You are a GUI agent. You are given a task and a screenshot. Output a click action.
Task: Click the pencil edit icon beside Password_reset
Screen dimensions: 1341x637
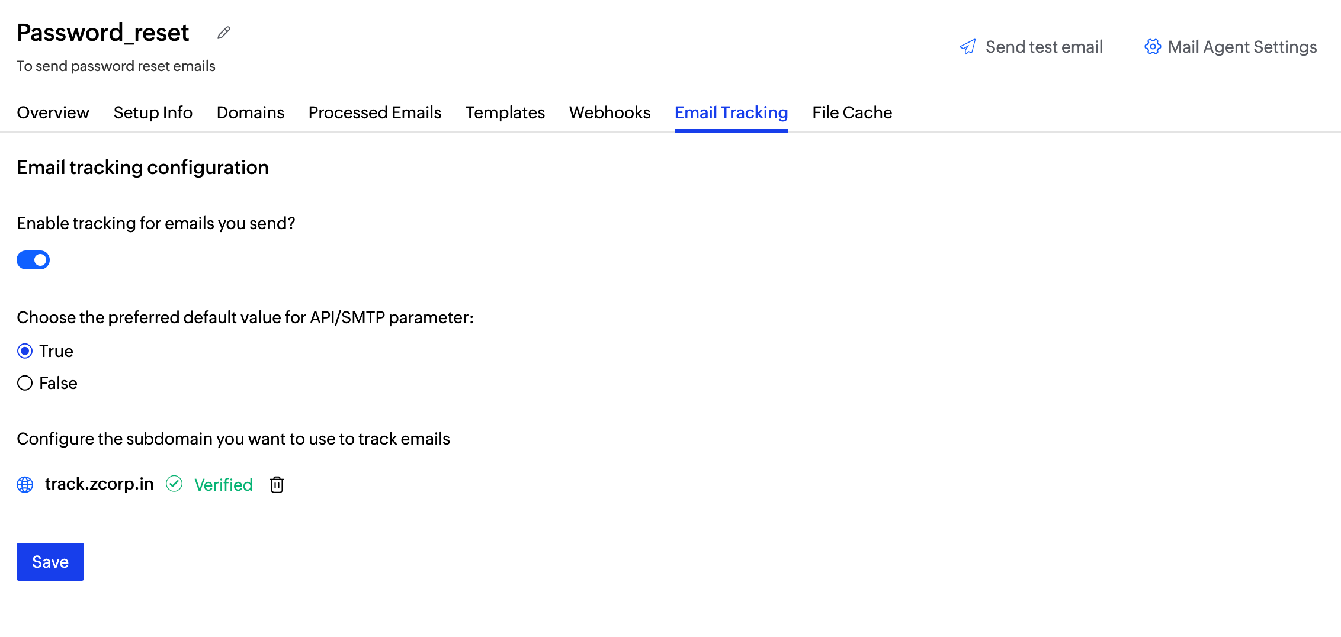[223, 33]
